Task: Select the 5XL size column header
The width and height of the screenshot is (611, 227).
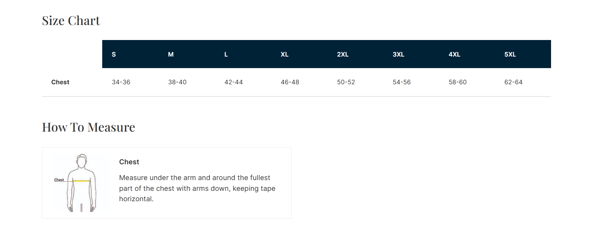Action: coord(510,55)
